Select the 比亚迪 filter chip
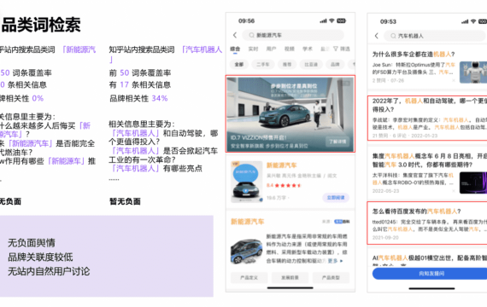The image size is (487, 307). [311, 64]
